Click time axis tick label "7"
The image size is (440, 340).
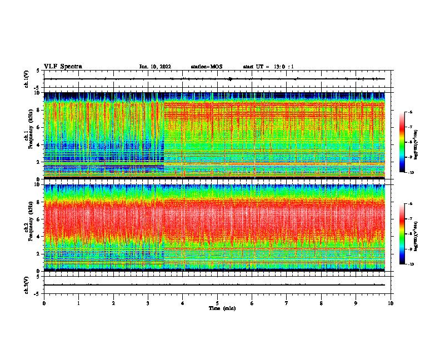click(287, 303)
